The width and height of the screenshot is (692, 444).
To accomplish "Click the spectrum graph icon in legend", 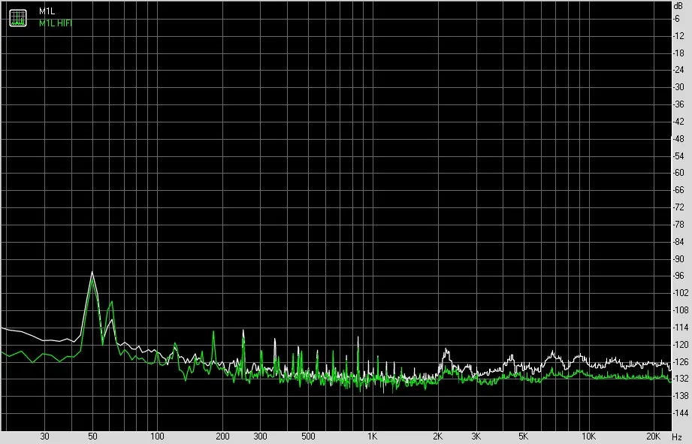I will (18, 17).
